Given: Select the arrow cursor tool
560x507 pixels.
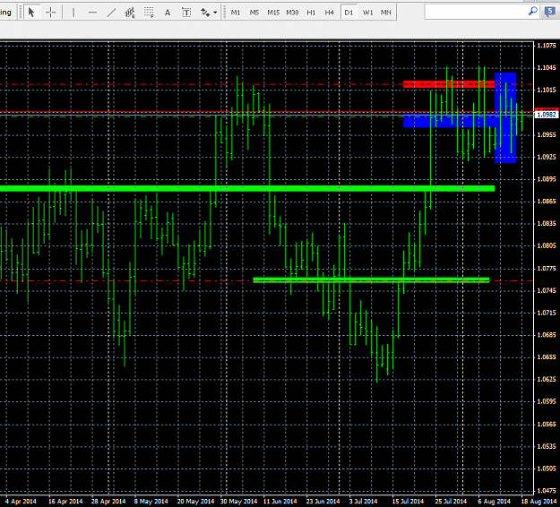Looking at the screenshot, I should pos(31,13).
